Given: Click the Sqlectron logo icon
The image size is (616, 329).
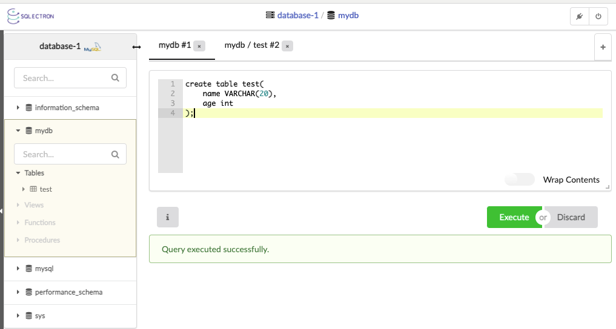Looking at the screenshot, I should coord(13,15).
